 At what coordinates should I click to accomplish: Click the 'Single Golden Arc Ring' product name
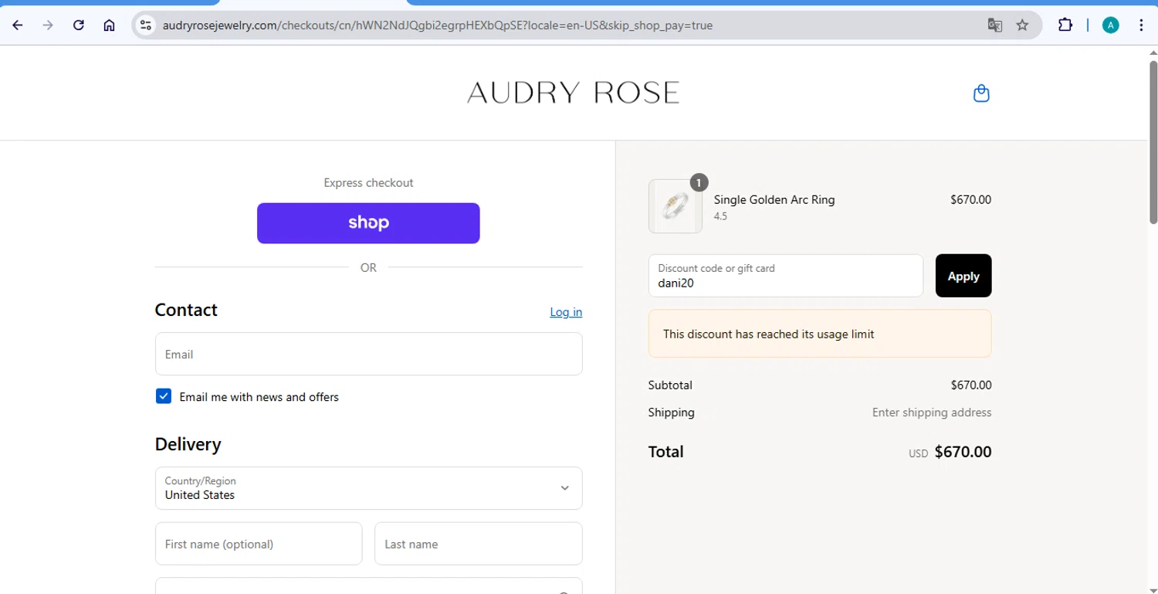(x=774, y=199)
